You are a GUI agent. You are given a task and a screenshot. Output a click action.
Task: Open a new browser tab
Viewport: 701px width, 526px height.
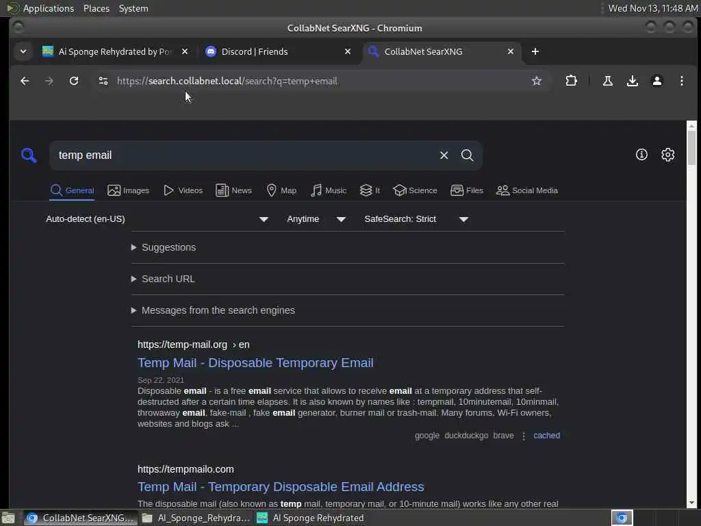click(535, 51)
